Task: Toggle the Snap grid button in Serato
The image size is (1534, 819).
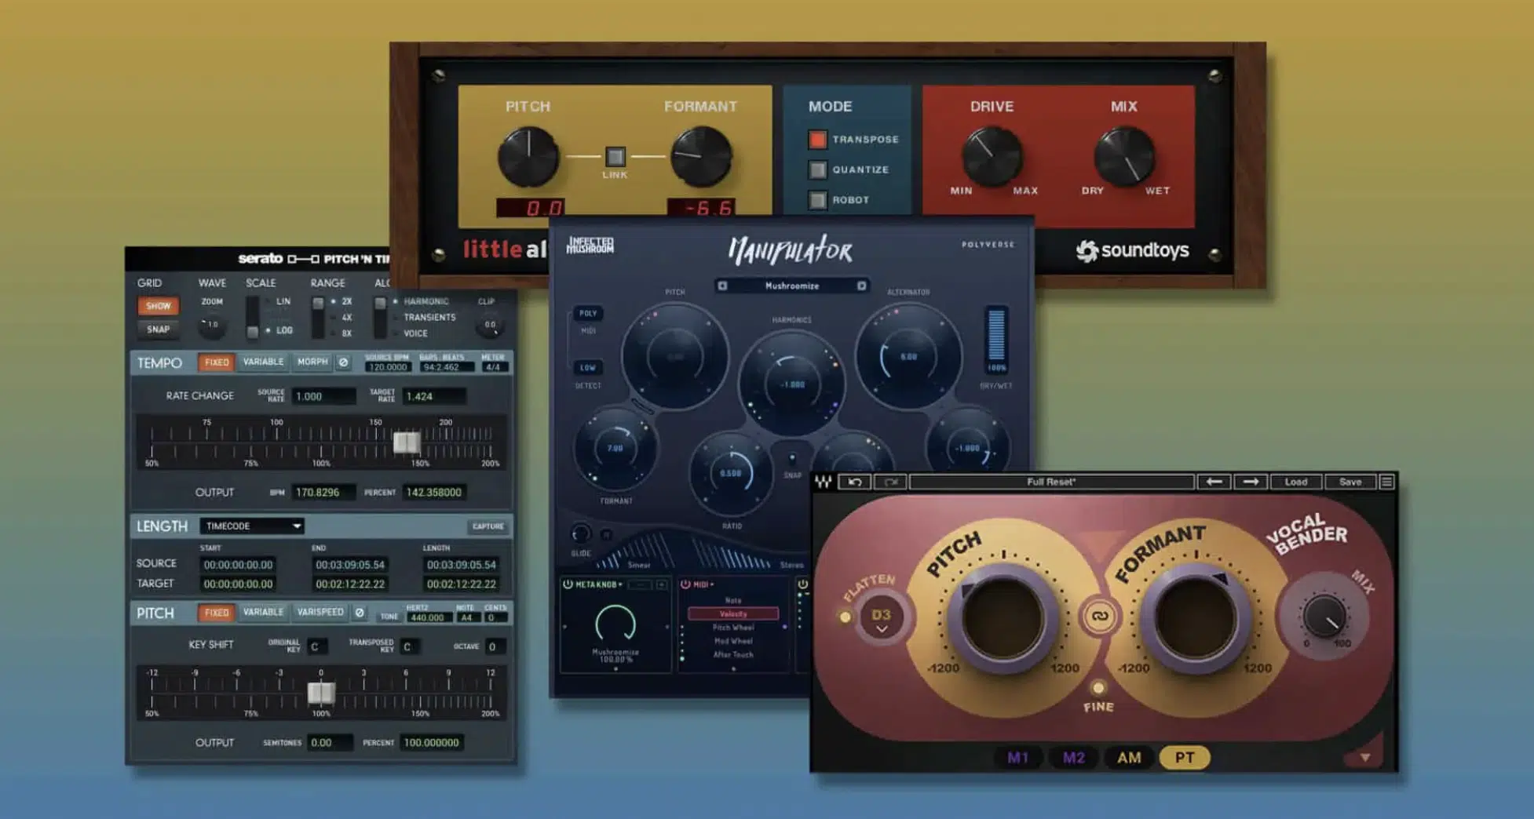Action: pyautogui.click(x=158, y=329)
